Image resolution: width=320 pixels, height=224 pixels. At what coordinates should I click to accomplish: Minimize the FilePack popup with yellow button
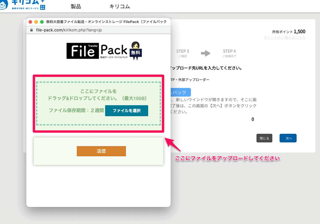point(36,22)
